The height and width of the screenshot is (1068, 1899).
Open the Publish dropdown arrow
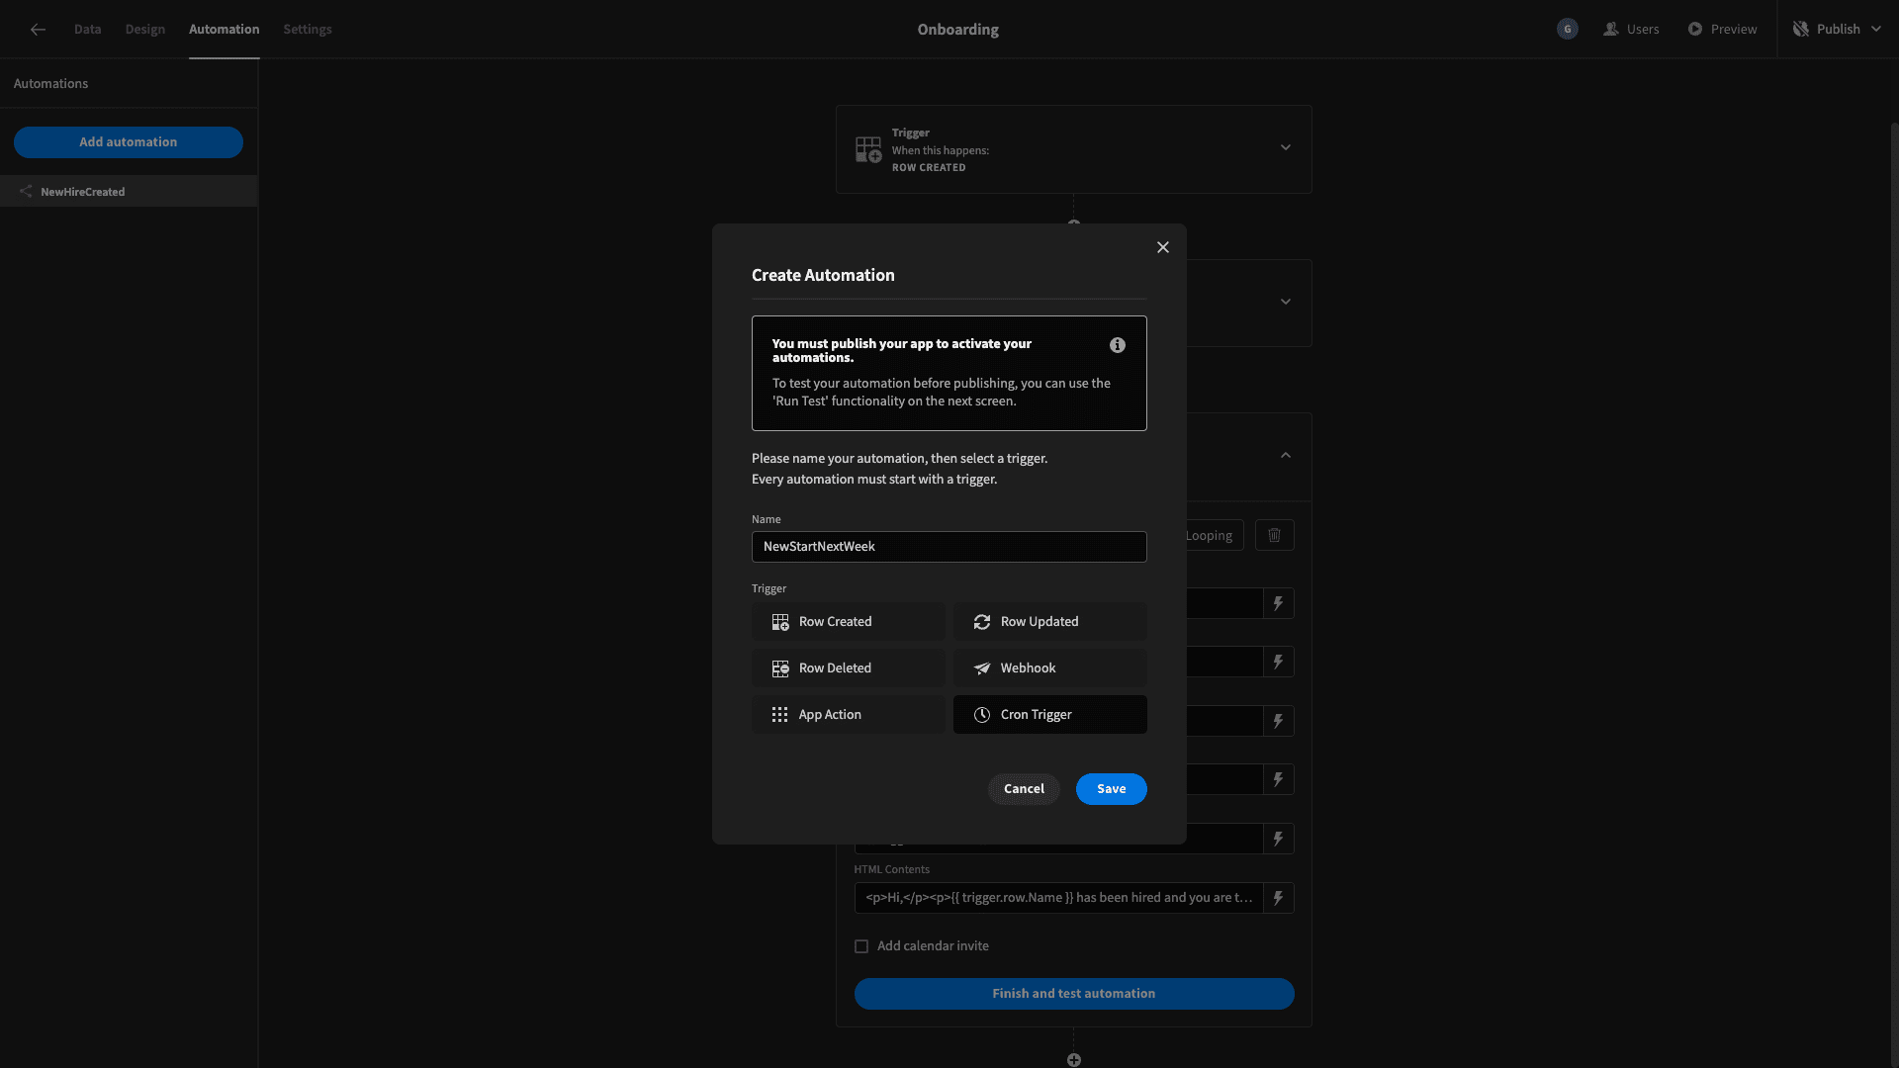point(1876,30)
